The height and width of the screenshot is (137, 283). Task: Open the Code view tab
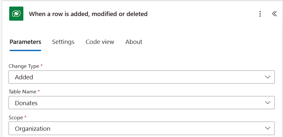coord(100,42)
